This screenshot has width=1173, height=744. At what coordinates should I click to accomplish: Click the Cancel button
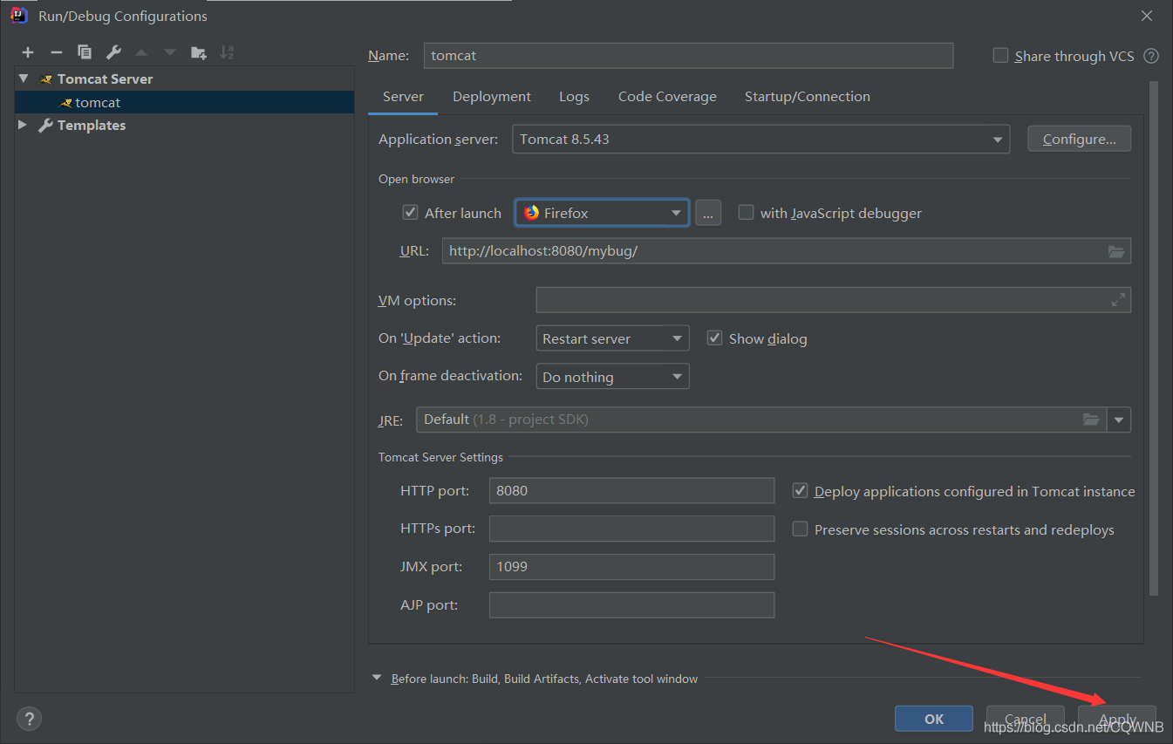point(1026,719)
